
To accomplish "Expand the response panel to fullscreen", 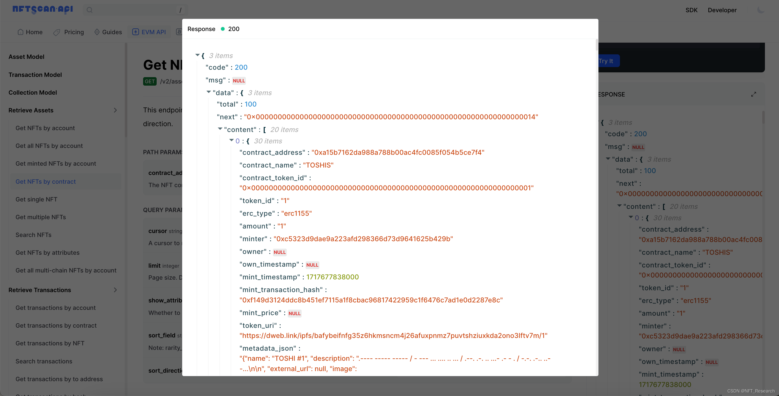I will point(754,94).
